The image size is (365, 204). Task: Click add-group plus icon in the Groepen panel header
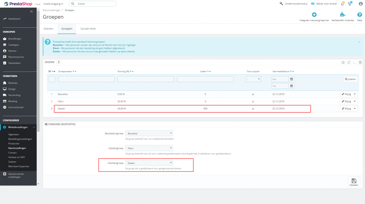click(x=343, y=62)
